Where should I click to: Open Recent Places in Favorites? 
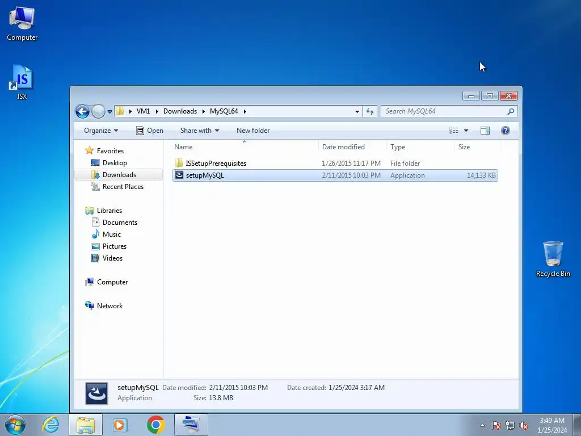[123, 186]
